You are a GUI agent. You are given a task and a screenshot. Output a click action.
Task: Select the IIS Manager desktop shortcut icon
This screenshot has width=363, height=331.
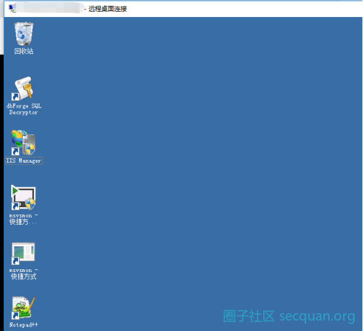point(24,142)
